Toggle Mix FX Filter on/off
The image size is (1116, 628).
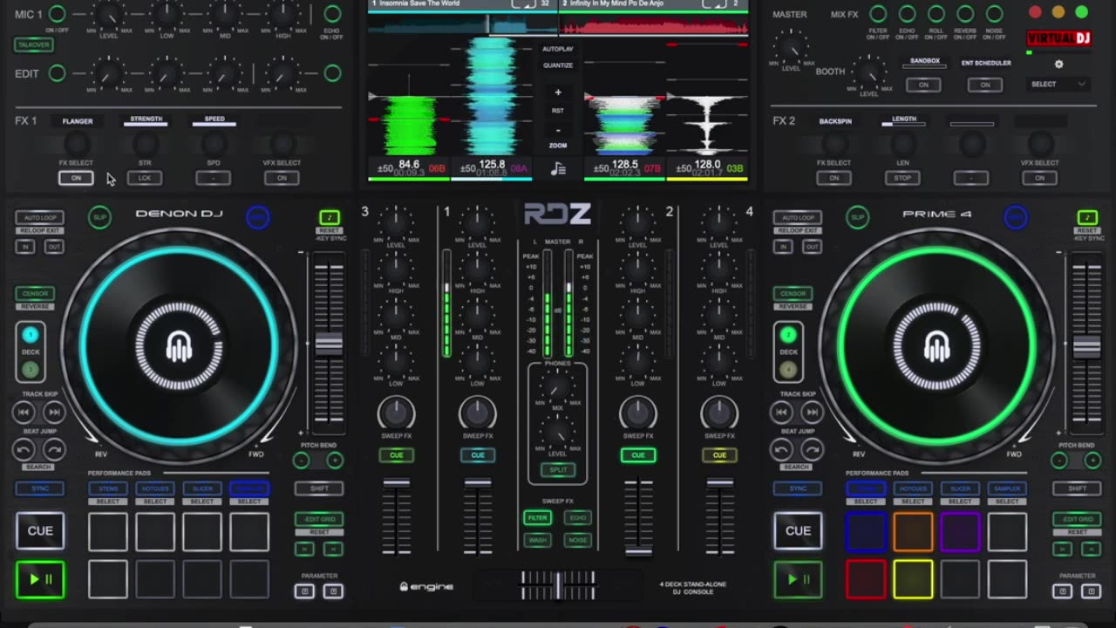(x=878, y=13)
